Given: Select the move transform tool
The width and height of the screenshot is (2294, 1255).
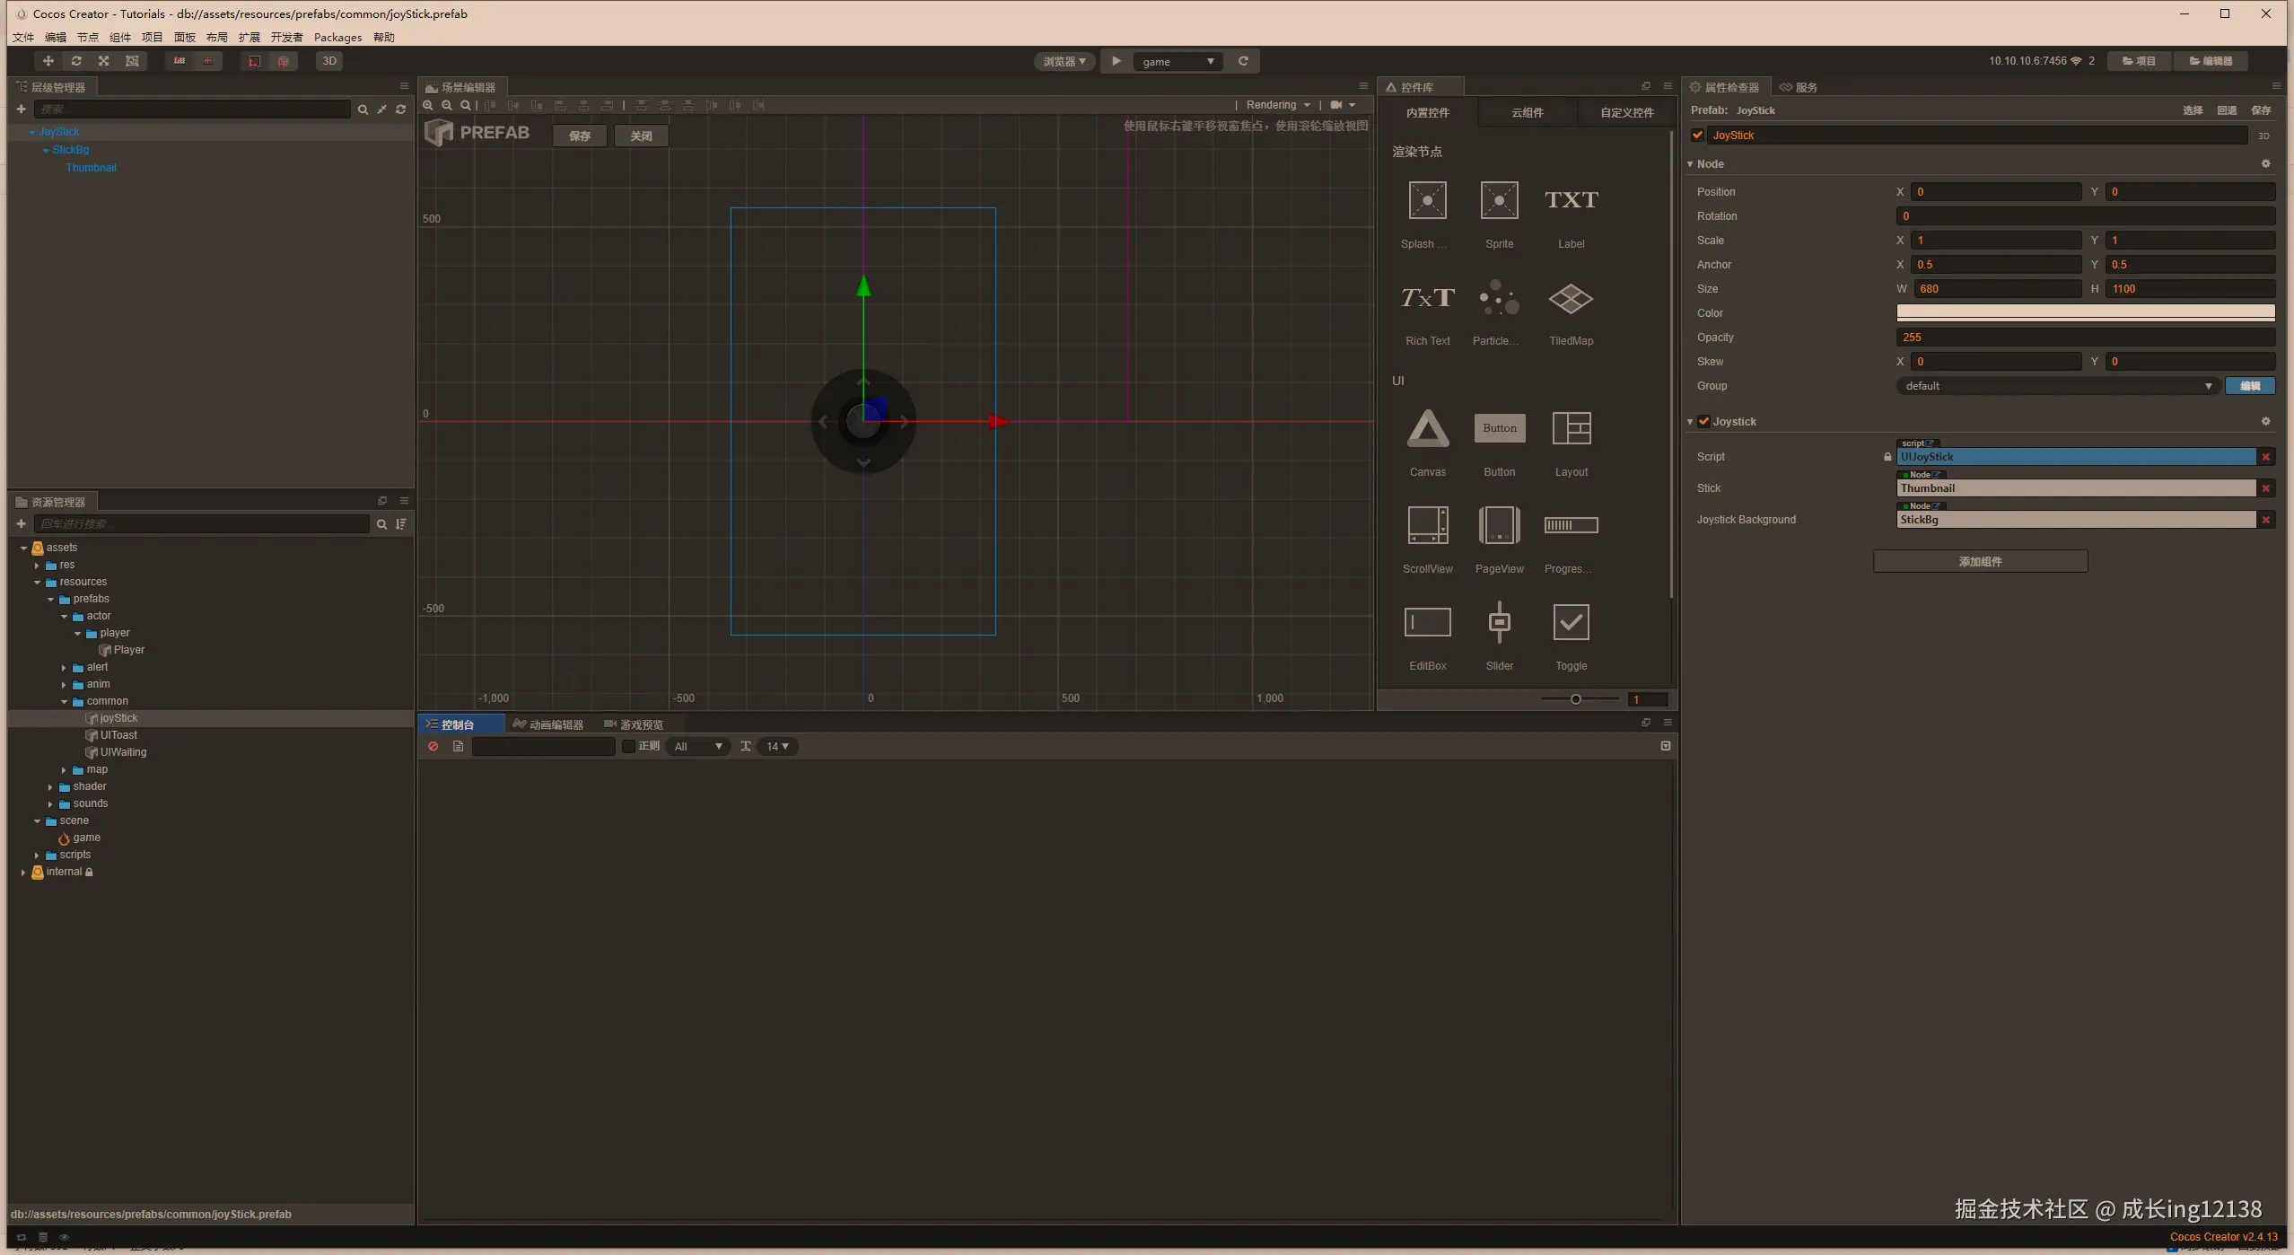Looking at the screenshot, I should pos(48,61).
